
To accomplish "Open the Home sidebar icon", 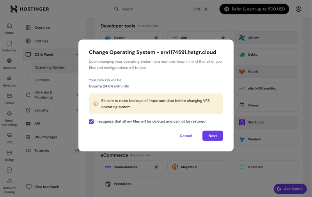I will 9,28.
